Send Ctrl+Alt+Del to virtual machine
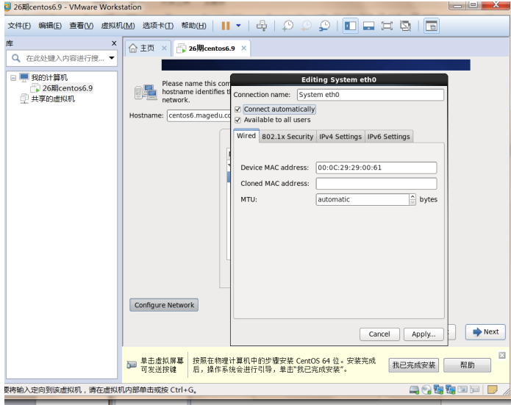This screenshot has height=405, width=511. tap(261, 26)
